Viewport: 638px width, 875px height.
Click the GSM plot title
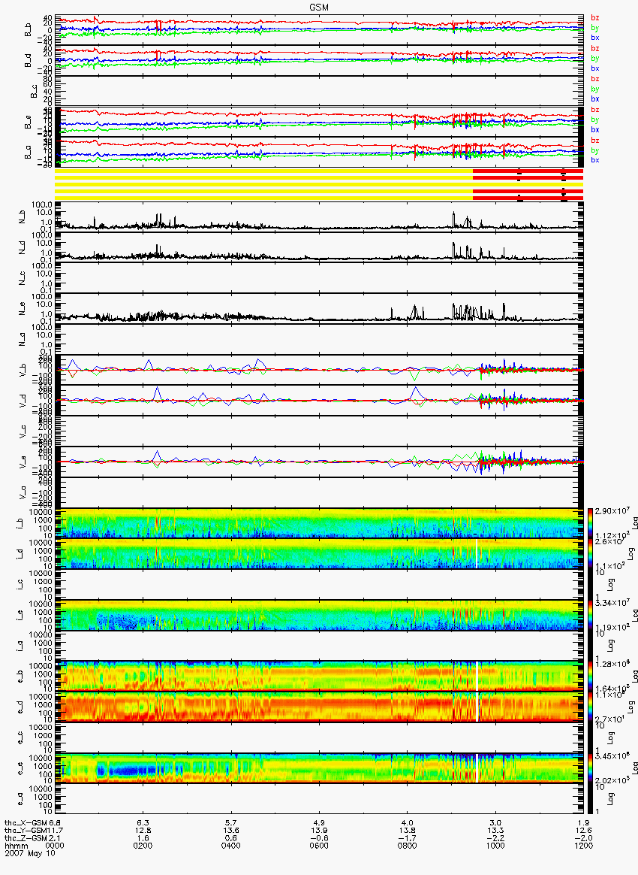[319, 8]
